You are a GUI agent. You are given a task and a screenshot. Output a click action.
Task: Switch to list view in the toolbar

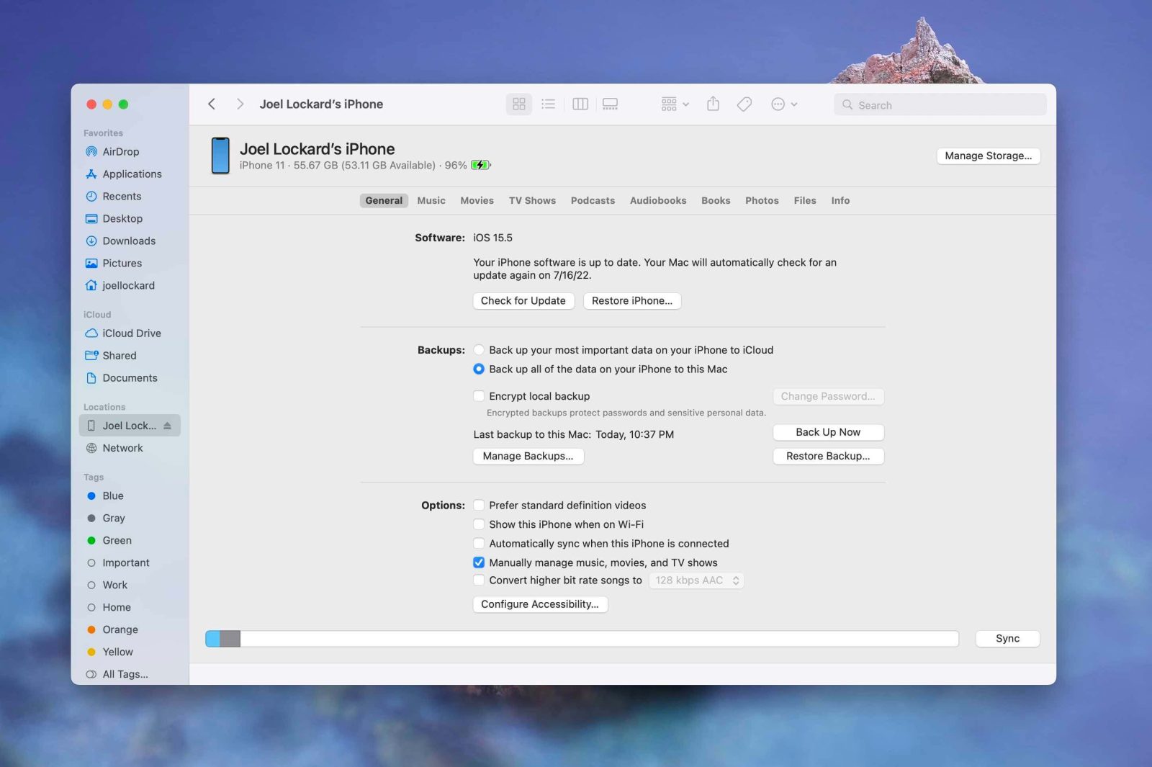point(548,104)
